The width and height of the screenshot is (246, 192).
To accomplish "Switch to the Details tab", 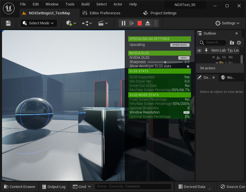I will [x=207, y=77].
